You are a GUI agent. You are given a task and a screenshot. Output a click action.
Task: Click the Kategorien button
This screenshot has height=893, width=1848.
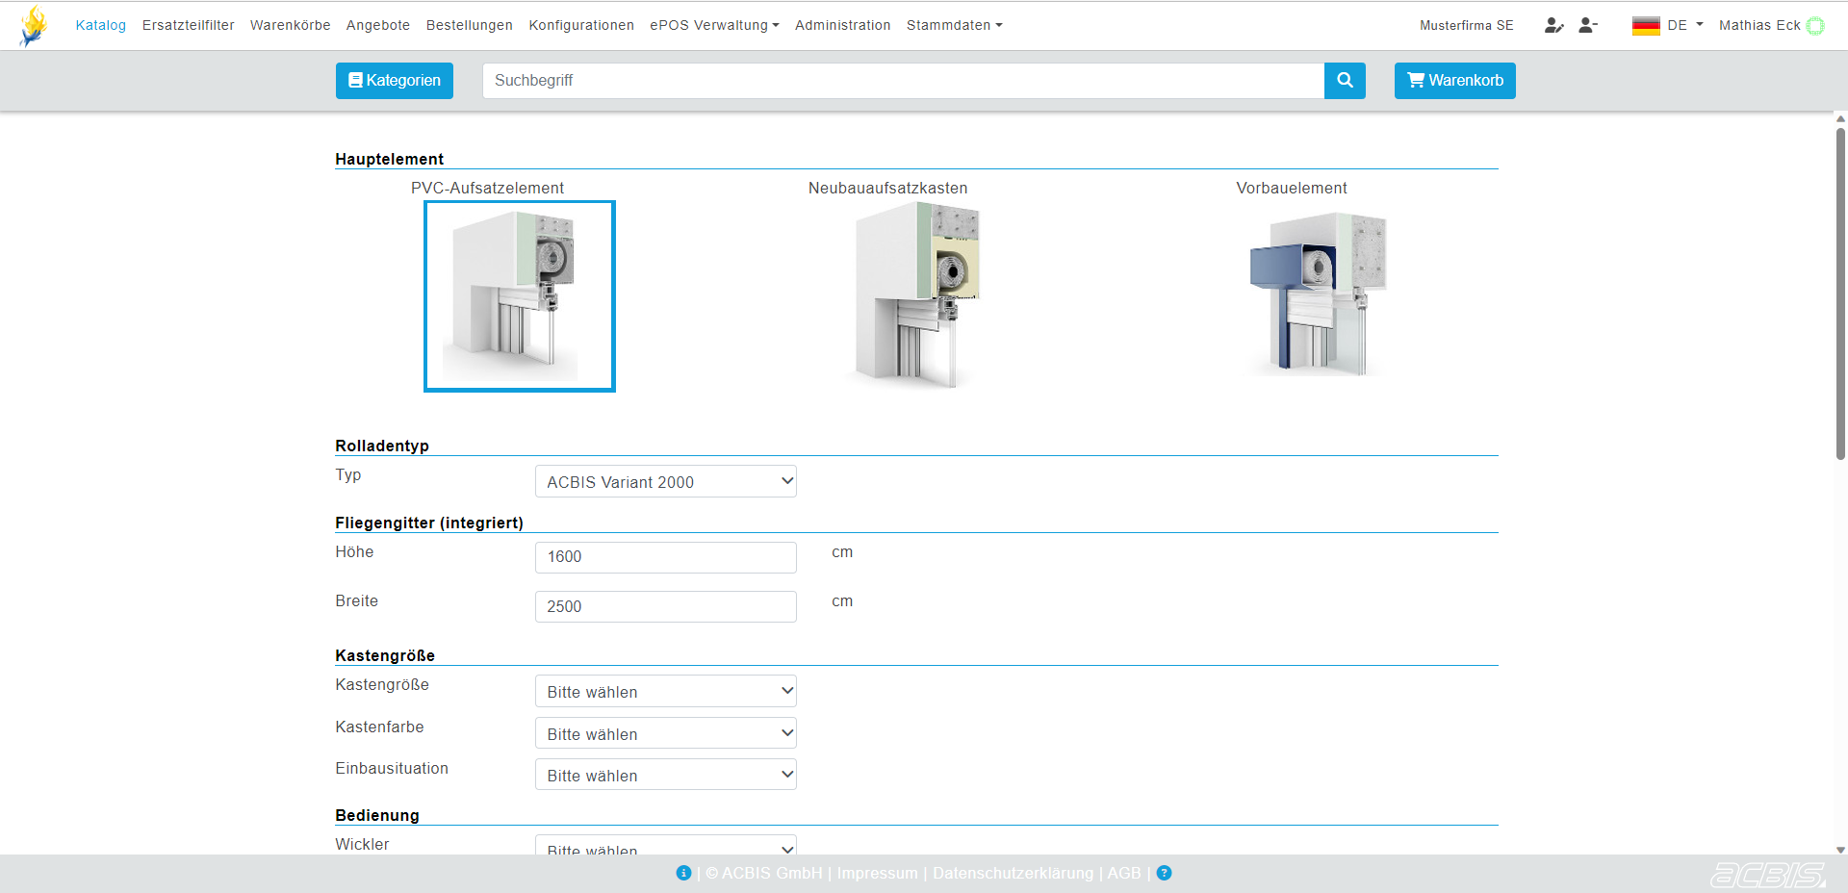point(394,81)
